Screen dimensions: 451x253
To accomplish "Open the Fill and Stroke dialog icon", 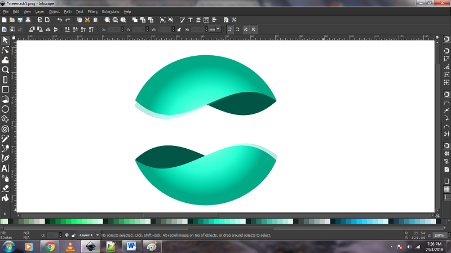I will click(182, 20).
